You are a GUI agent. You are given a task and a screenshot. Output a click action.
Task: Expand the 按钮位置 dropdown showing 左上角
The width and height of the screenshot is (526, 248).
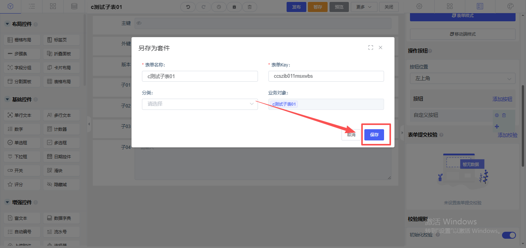(x=463, y=79)
